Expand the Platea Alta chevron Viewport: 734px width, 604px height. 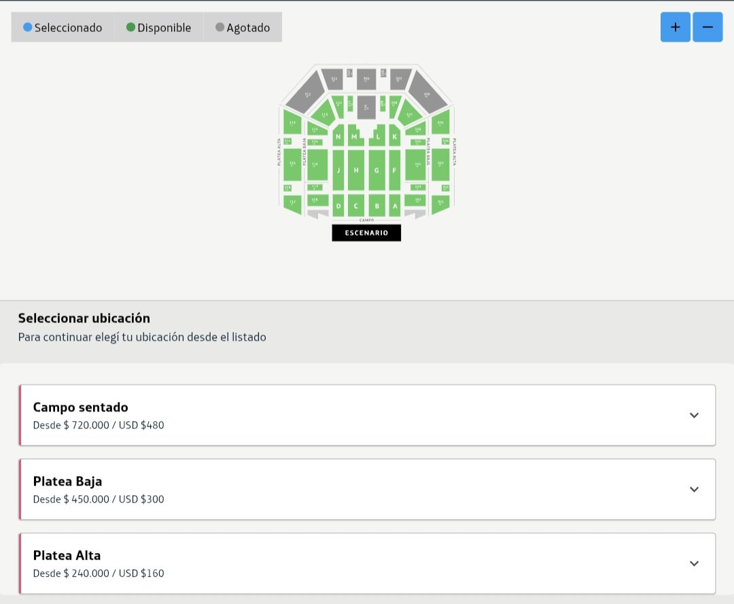[694, 563]
